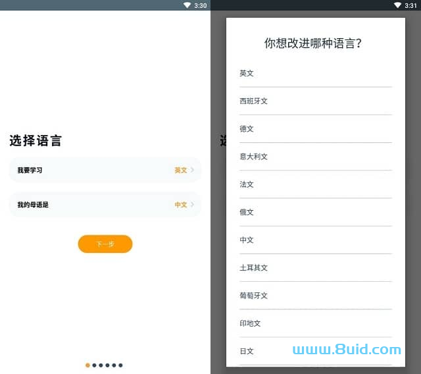
Task: Click the 选择语言 heading
Action: point(36,140)
